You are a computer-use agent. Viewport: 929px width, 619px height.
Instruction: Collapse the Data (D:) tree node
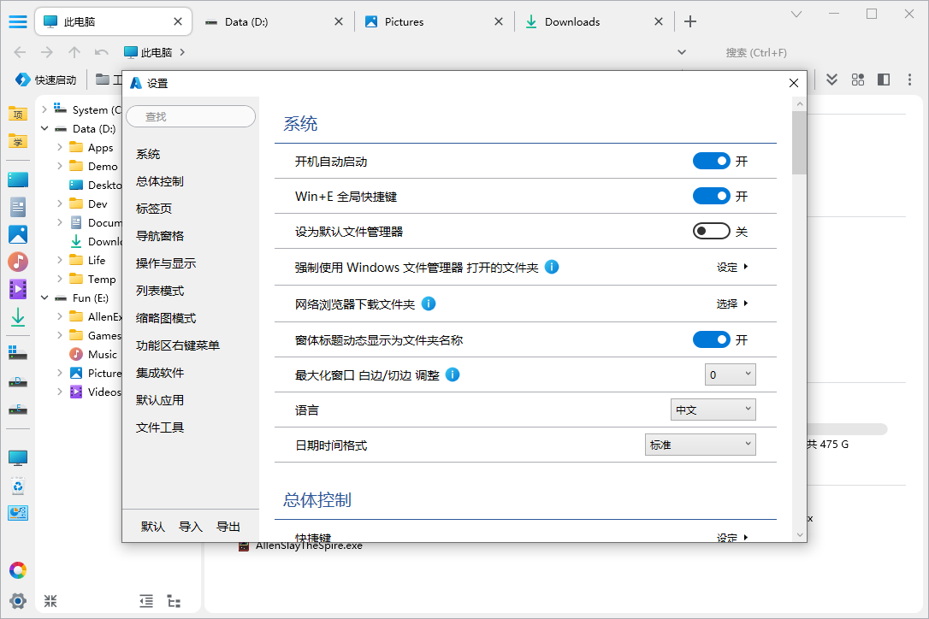point(44,128)
